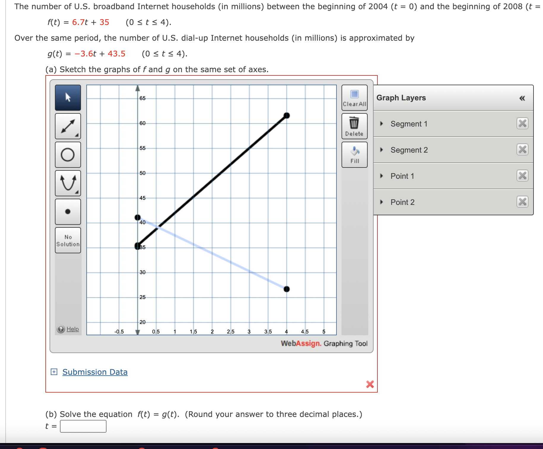Viewport: 543px width, 449px height.
Task: Select the black segment's top endpoint at t=4
Action: (x=287, y=116)
